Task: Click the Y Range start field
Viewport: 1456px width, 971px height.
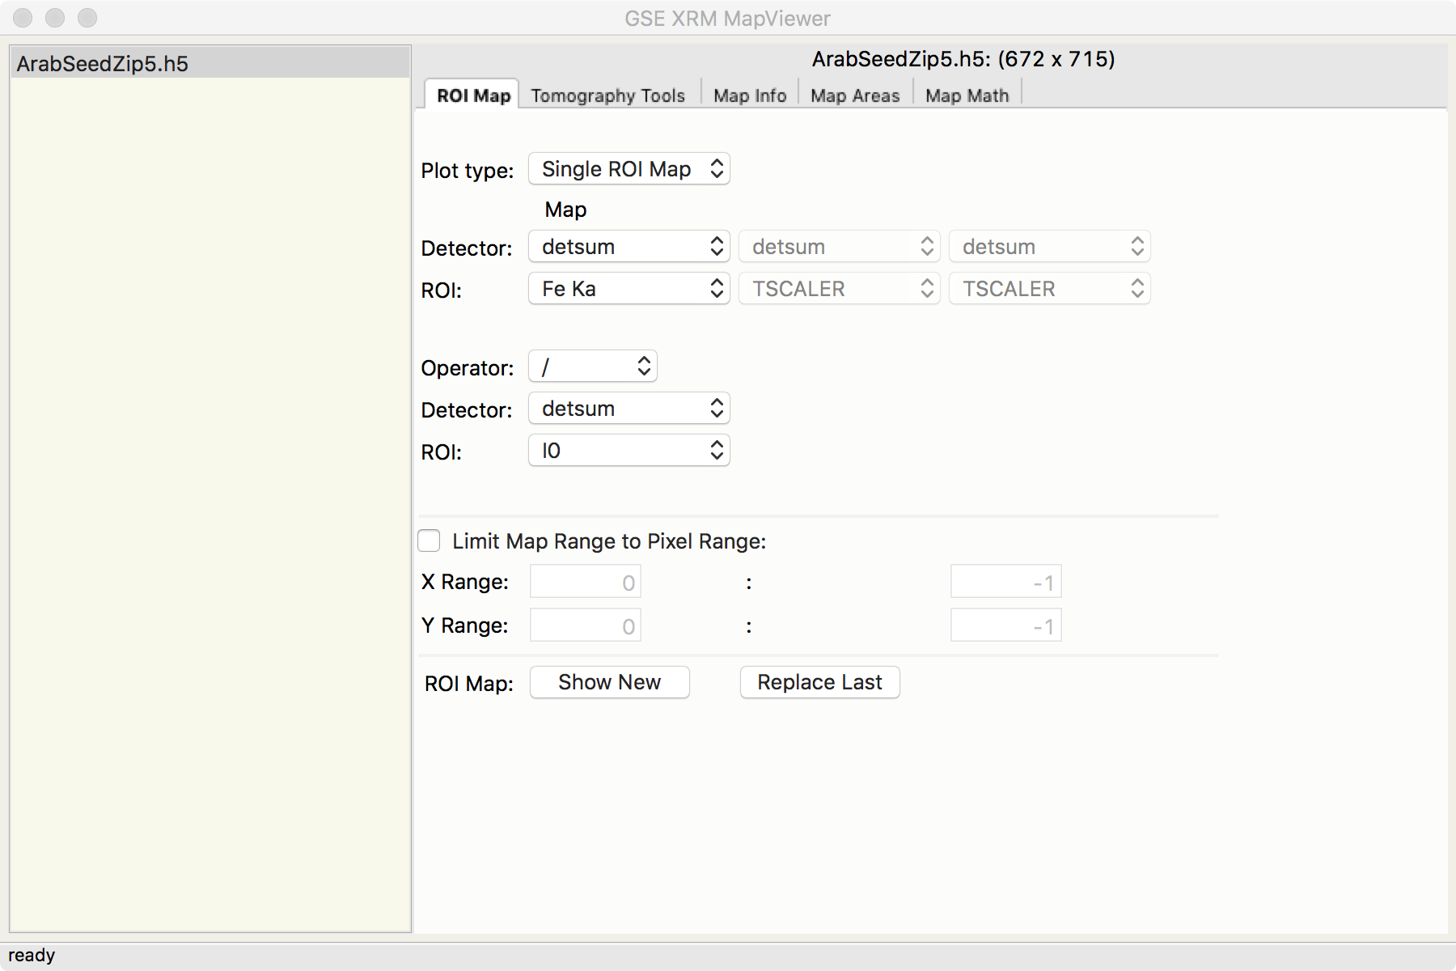Action: pos(586,625)
